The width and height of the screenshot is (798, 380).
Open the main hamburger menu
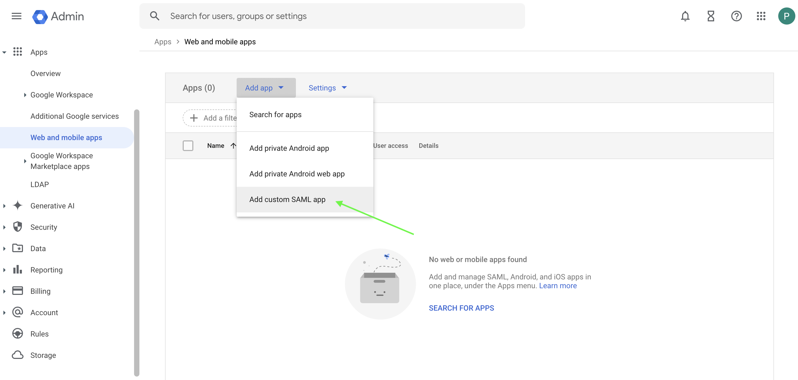point(16,16)
